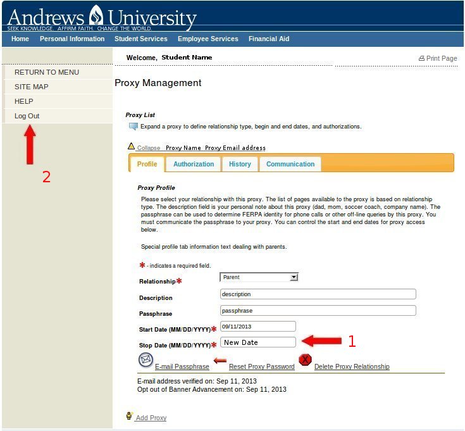Switch to the Communication tab

click(290, 164)
